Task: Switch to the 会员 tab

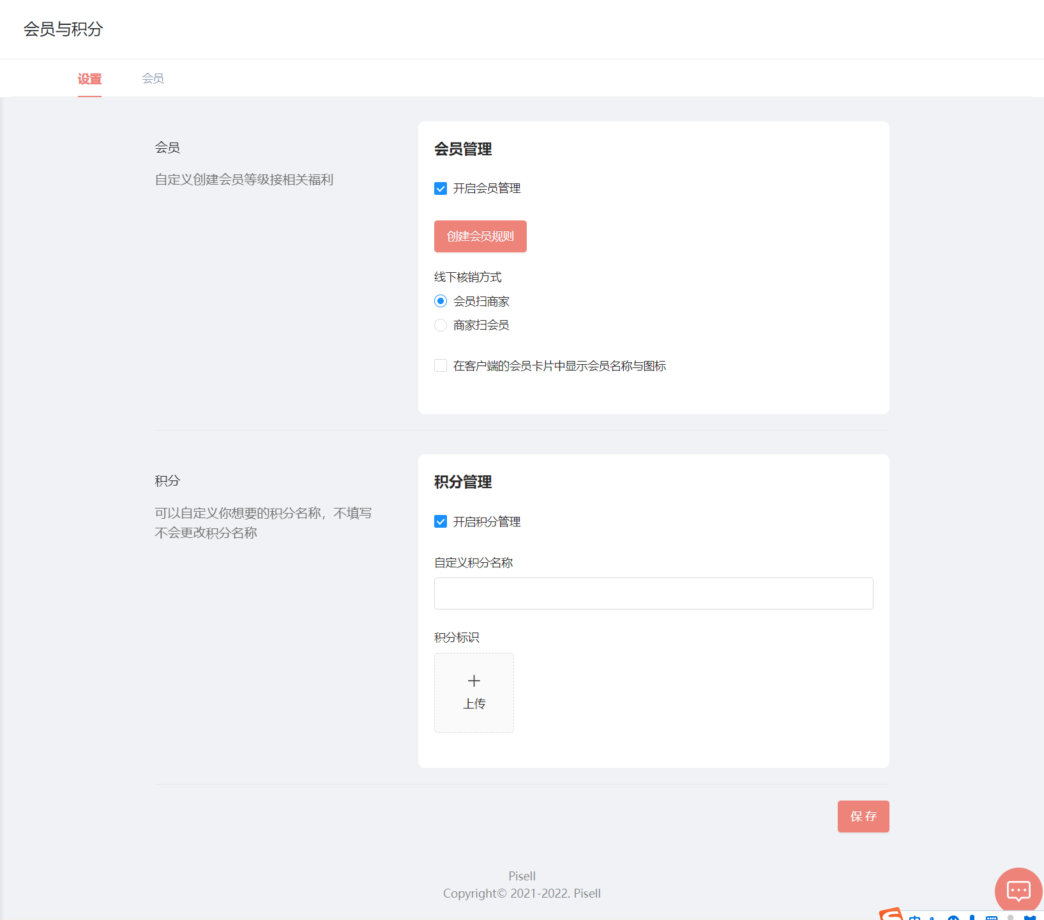Action: [x=153, y=79]
